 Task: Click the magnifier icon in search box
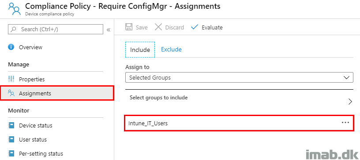pos(14,29)
